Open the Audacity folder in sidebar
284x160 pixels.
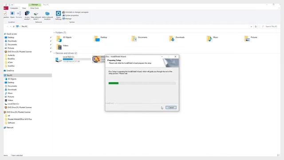[11, 55]
